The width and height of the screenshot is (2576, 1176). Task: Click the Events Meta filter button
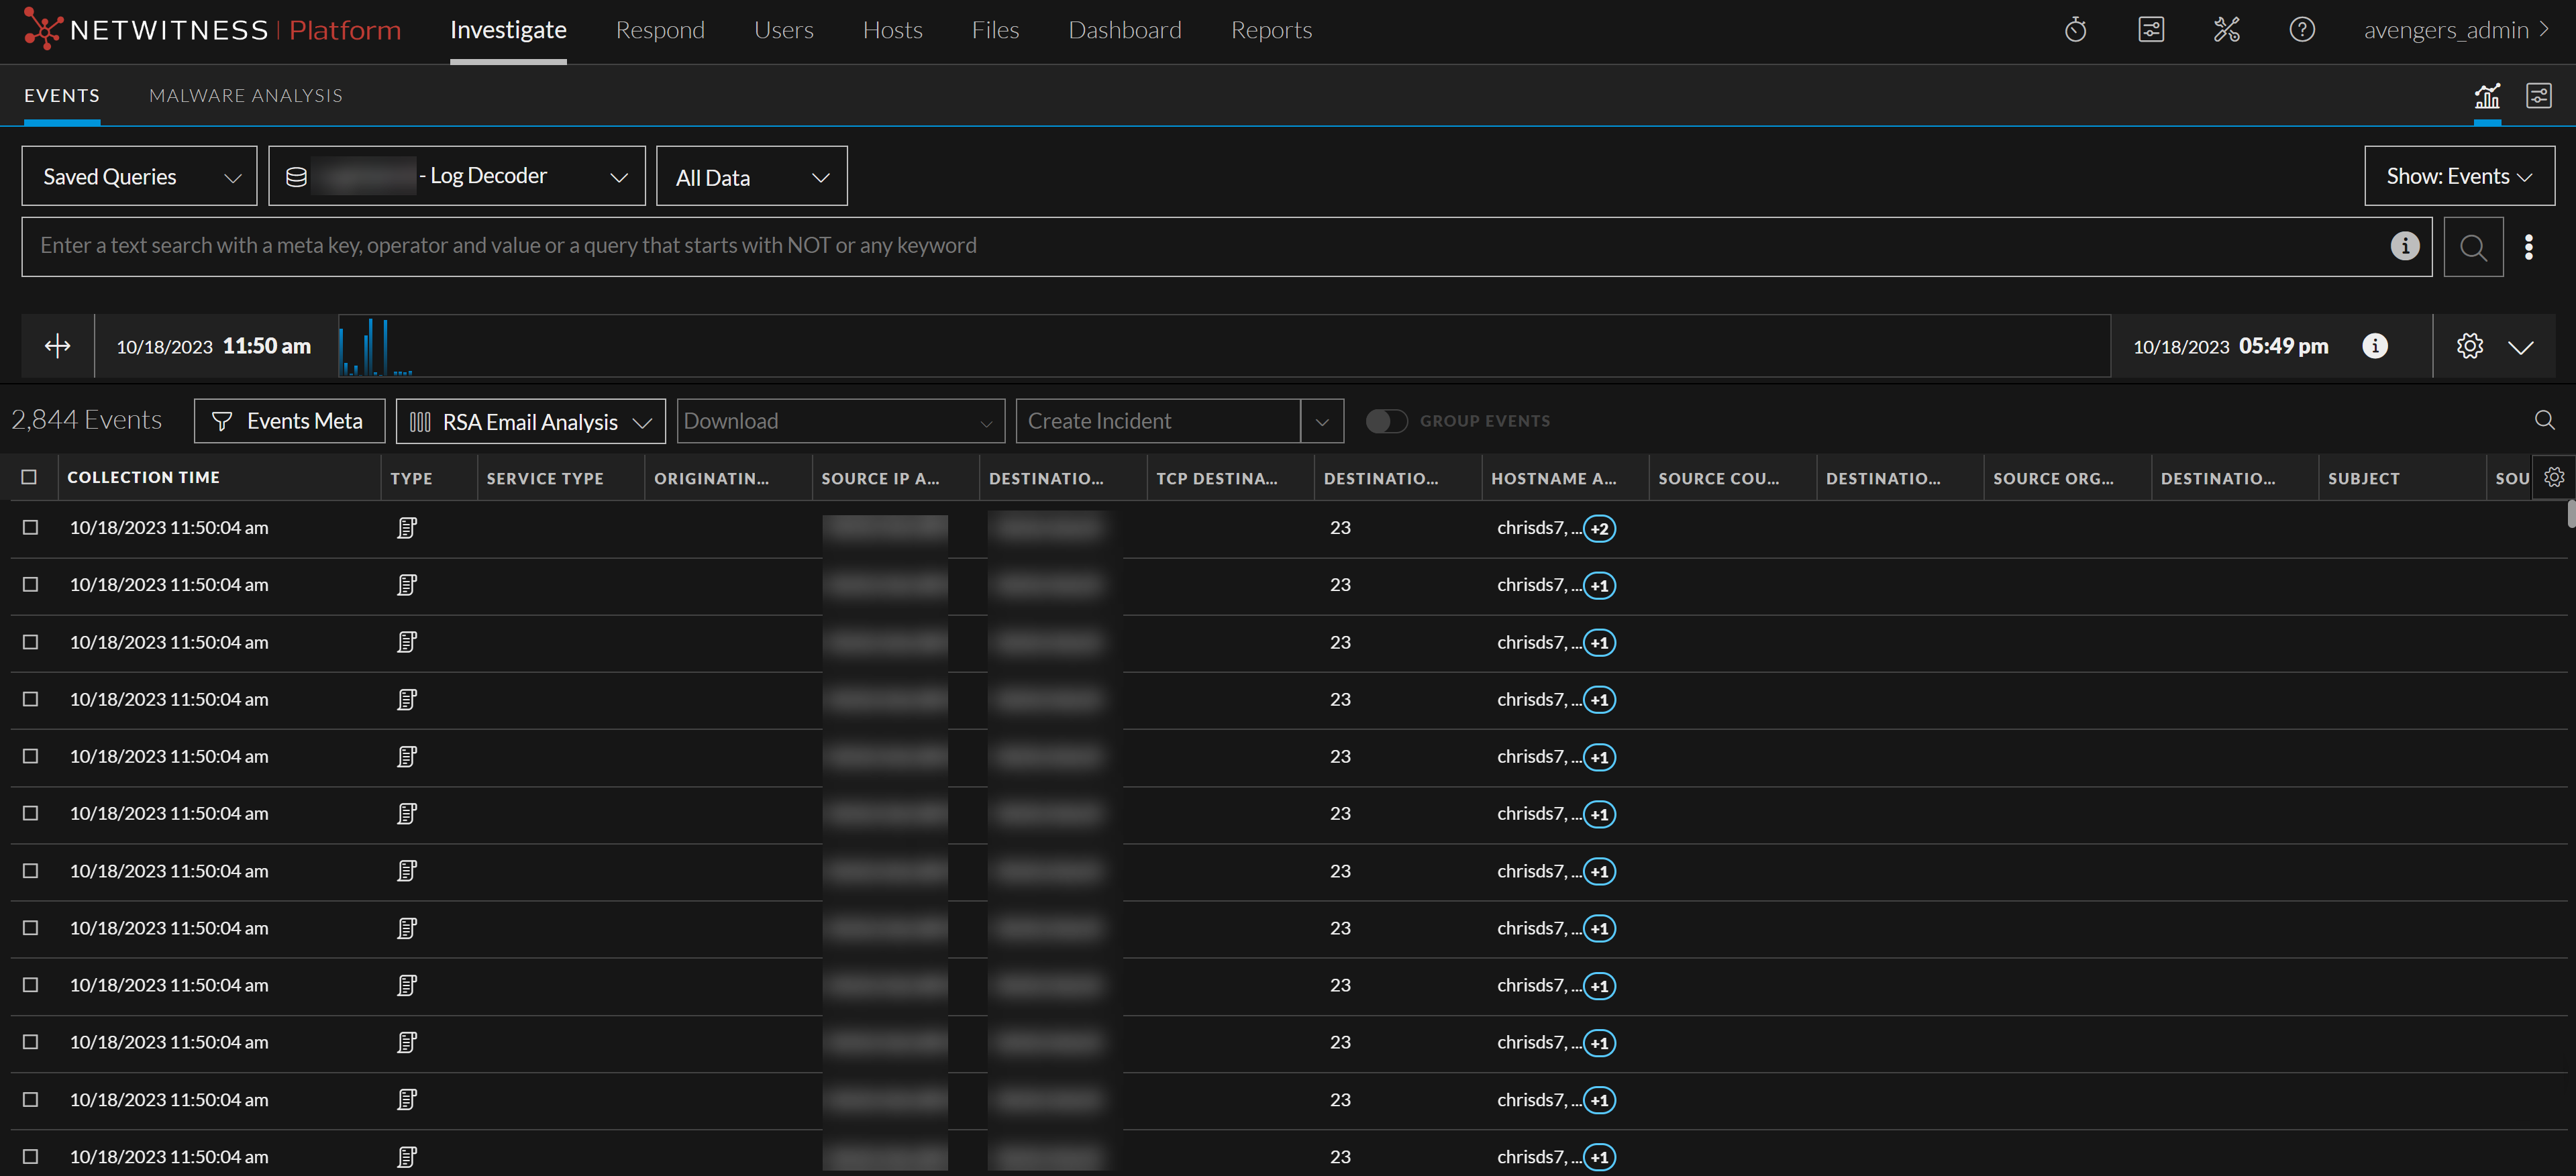(289, 421)
